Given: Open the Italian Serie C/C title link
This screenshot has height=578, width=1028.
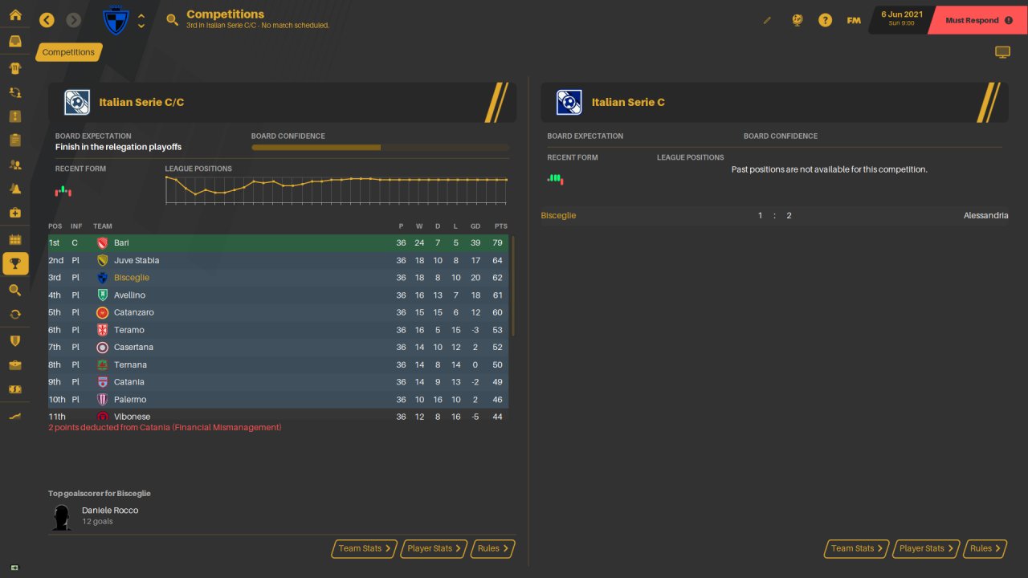Looking at the screenshot, I should pos(141,102).
